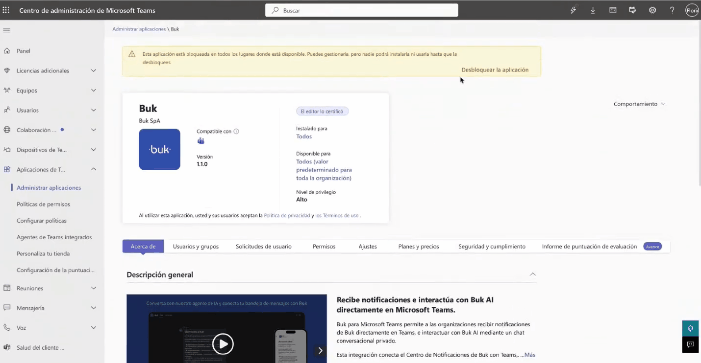Screen dimensions: 701x363
Task: Click the warning triangle icon in banner
Action: pos(132,54)
